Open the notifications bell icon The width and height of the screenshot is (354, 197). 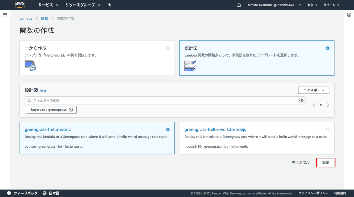(x=239, y=5)
